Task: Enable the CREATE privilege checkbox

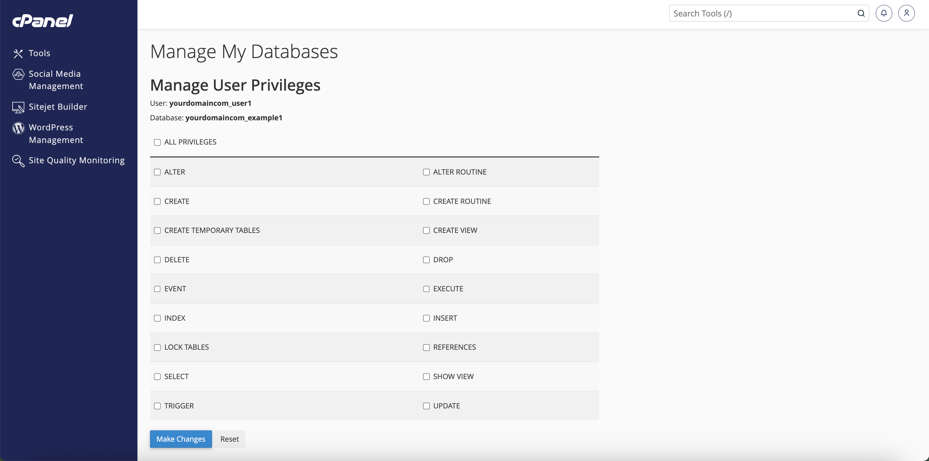Action: pyautogui.click(x=157, y=202)
